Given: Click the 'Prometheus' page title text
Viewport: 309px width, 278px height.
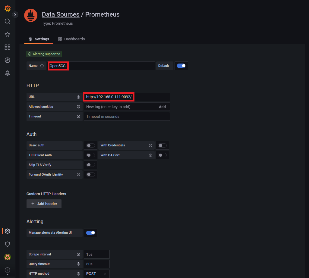Looking at the screenshot, I should click(102, 14).
